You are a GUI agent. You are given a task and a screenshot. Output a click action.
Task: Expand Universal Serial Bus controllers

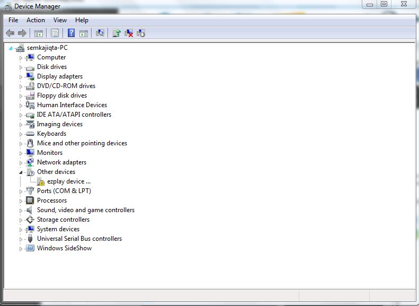(21, 239)
